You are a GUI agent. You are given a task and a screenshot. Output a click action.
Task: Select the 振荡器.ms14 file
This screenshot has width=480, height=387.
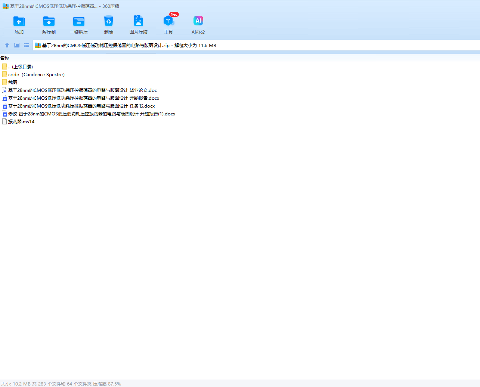coord(18,121)
